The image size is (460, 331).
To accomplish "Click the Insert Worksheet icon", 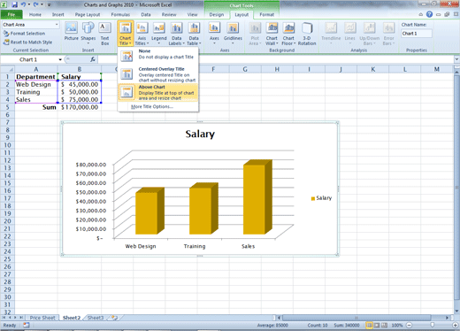I will (114, 318).
